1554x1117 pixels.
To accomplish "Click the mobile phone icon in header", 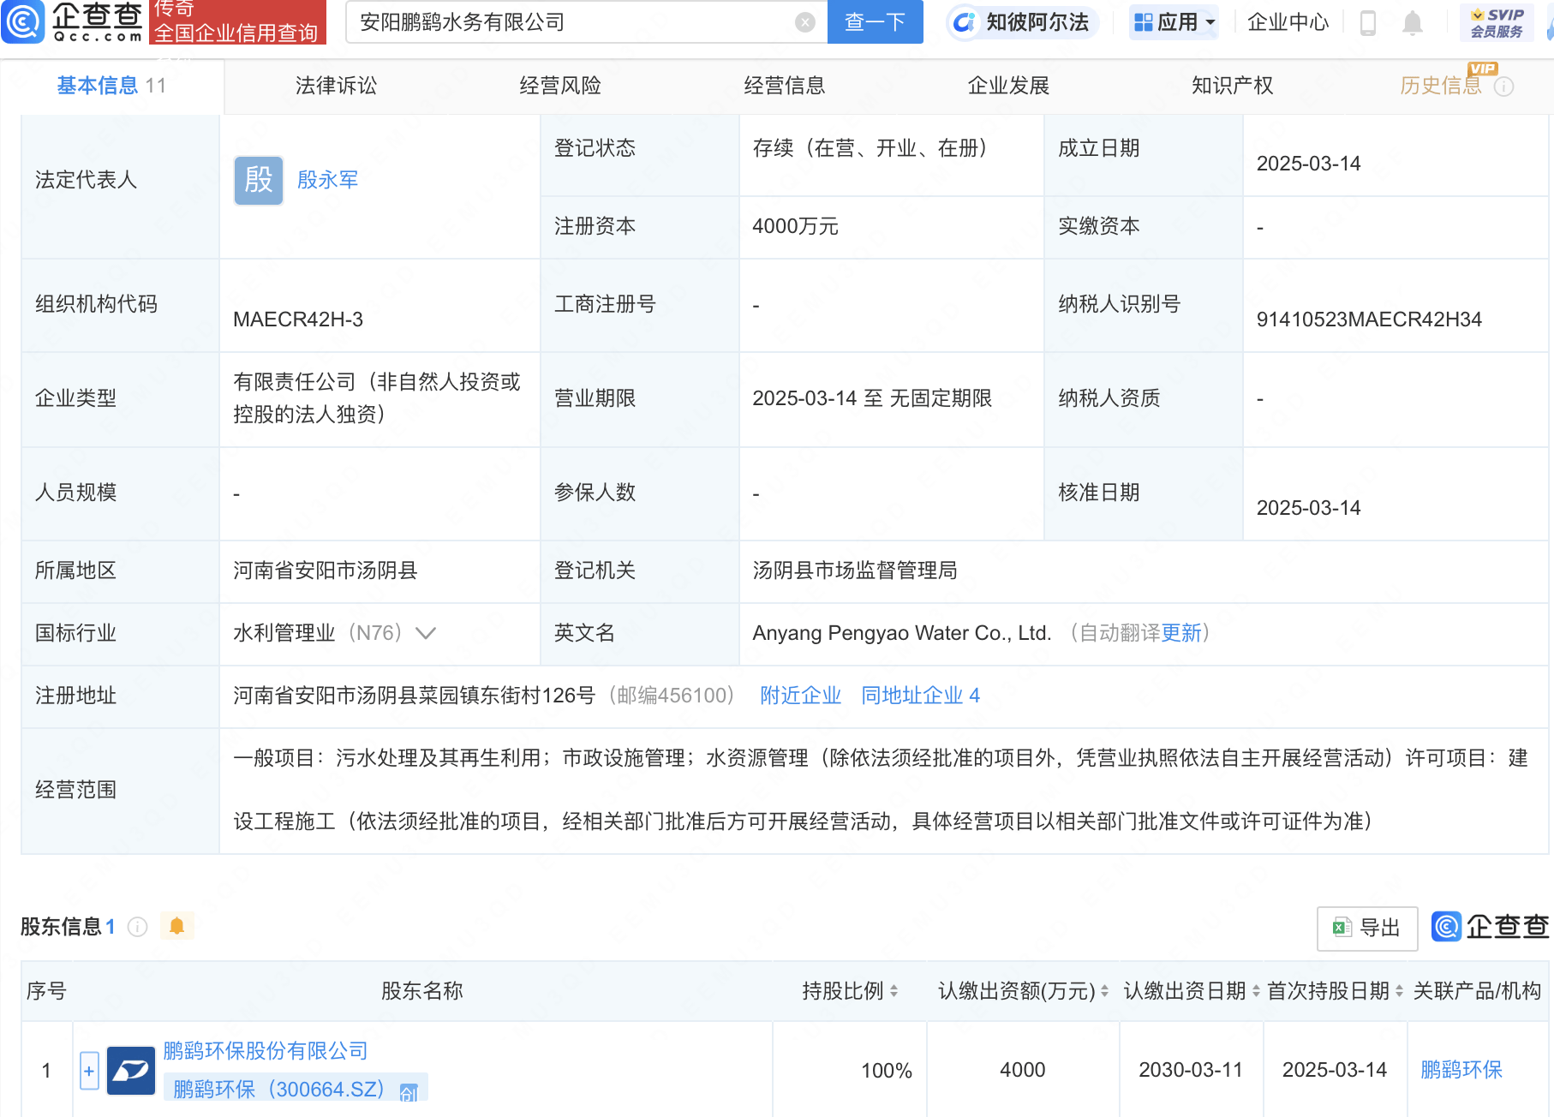I will pyautogui.click(x=1368, y=22).
